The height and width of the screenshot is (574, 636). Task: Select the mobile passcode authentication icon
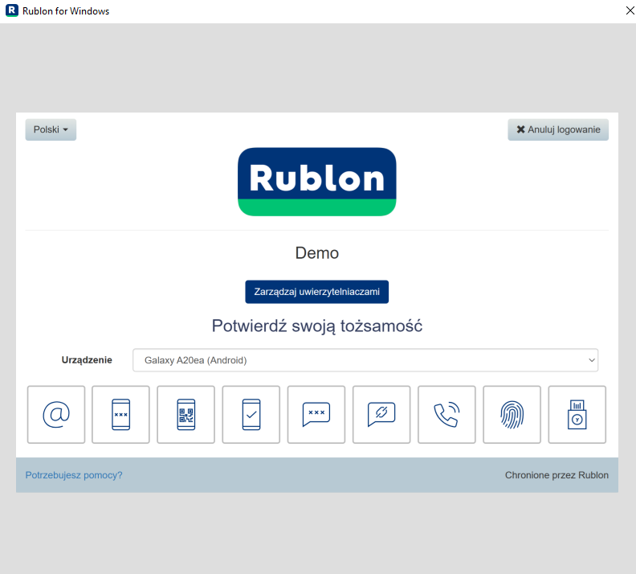120,415
